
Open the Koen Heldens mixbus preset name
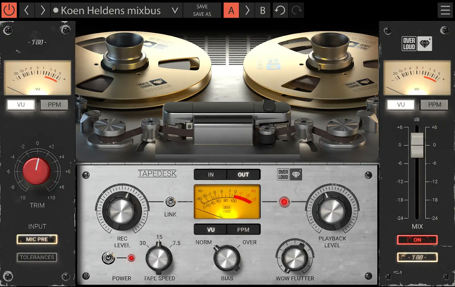(x=110, y=11)
